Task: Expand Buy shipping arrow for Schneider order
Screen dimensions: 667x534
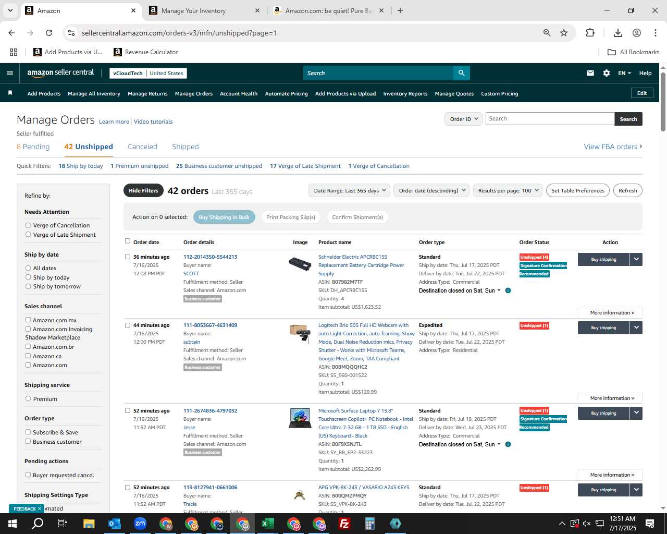Action: coord(636,259)
